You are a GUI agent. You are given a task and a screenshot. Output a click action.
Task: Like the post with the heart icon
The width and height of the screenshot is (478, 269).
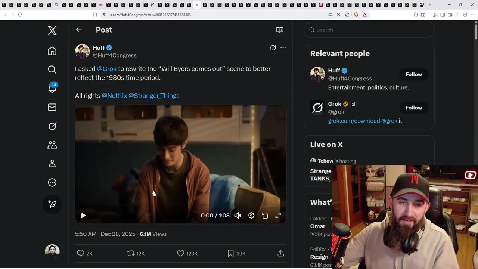click(181, 253)
